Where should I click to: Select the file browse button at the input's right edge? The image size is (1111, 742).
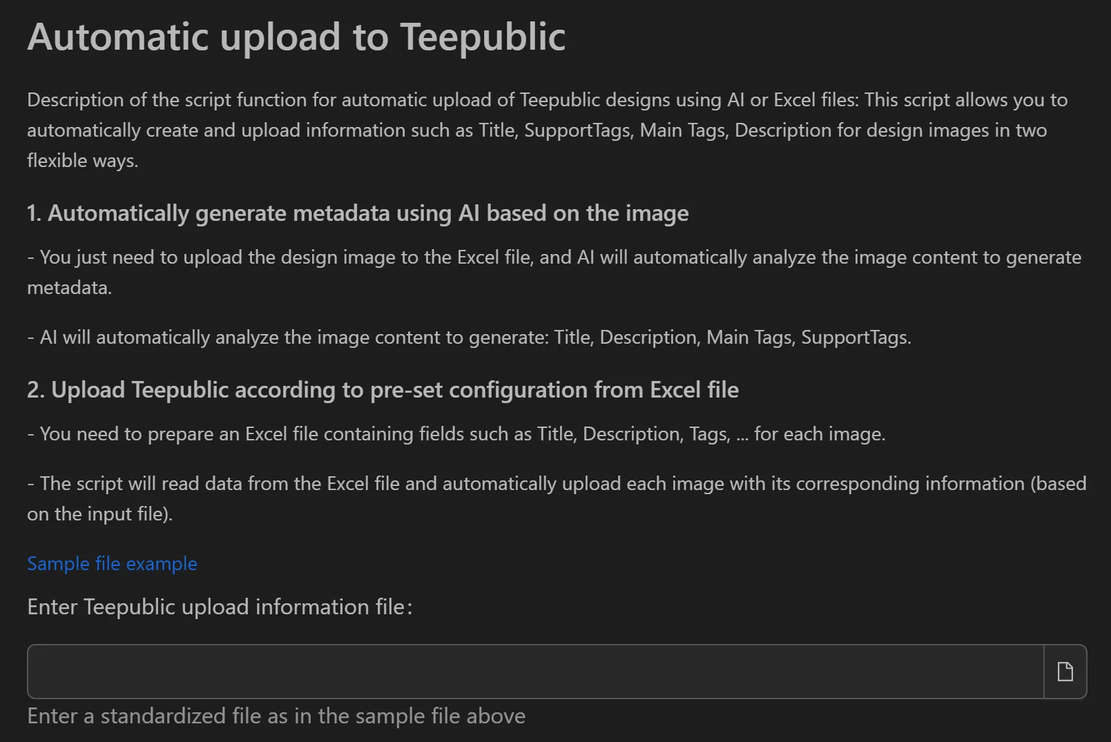coord(1064,671)
